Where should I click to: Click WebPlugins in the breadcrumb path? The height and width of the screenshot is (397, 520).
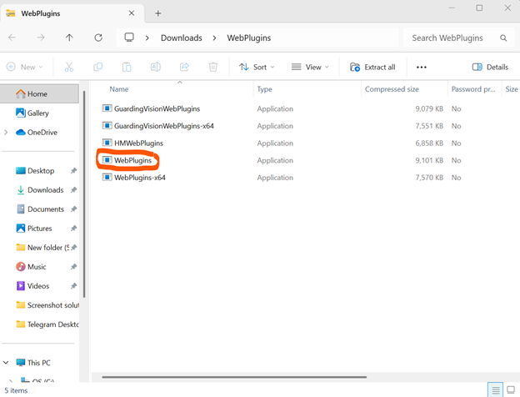coord(248,38)
